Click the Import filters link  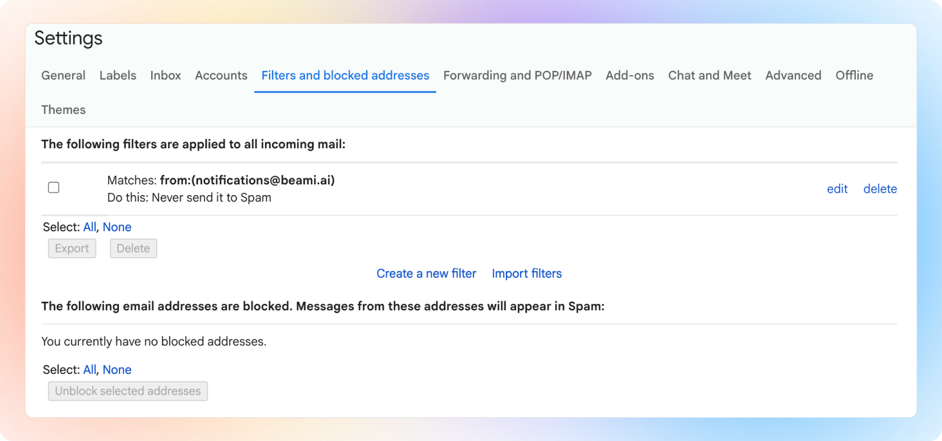pos(526,274)
